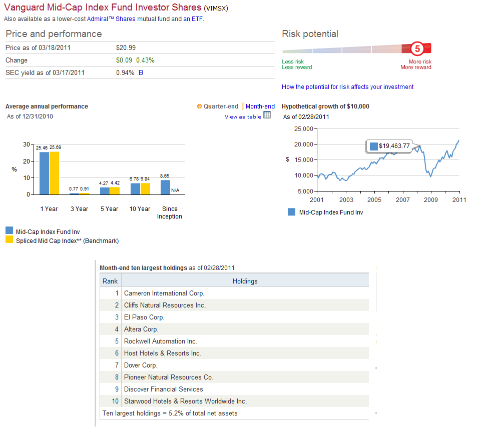Click the Hypothetical growth of $10,000 heading
490x438 pixels.
326,106
